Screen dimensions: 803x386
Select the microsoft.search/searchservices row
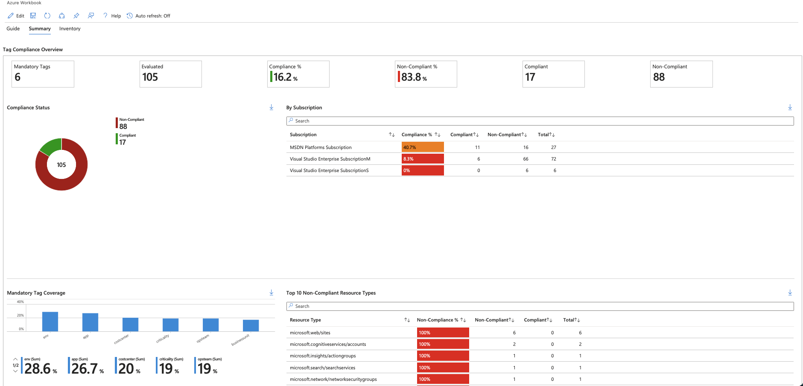(x=540, y=368)
